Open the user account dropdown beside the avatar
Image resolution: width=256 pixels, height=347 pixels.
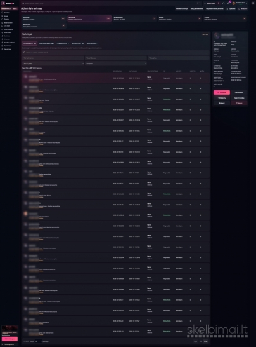point(240,3)
